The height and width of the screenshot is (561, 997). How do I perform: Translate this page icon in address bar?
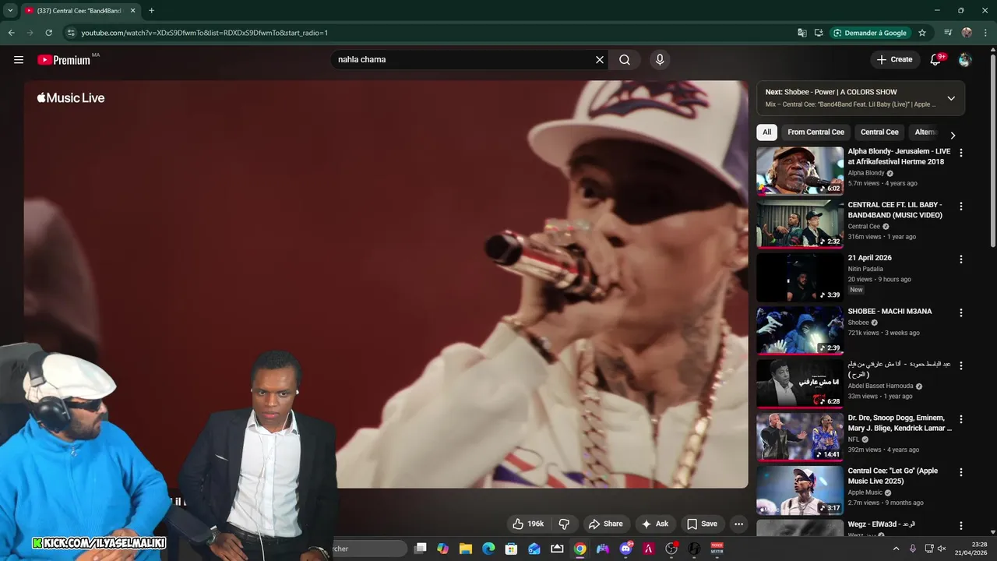click(802, 33)
